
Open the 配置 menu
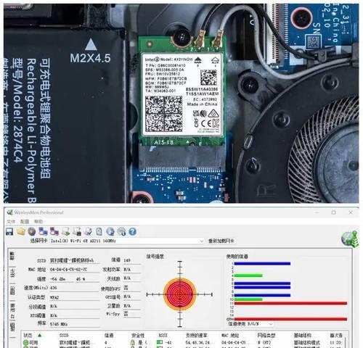25,221
